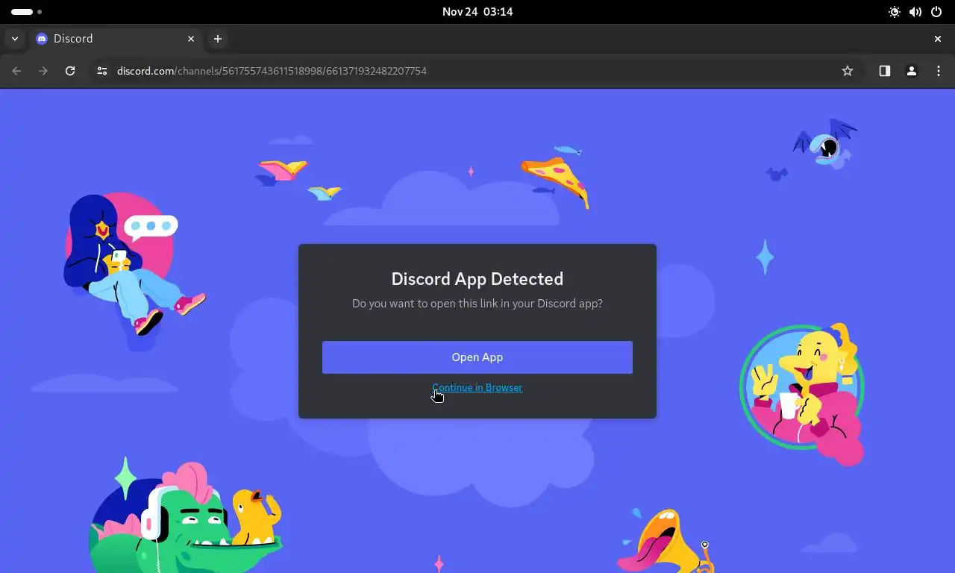Expand the tab search dropdown

14,39
